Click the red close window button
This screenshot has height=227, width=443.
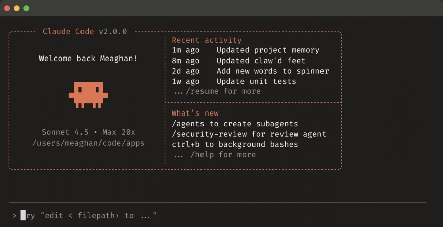[x=7, y=8]
